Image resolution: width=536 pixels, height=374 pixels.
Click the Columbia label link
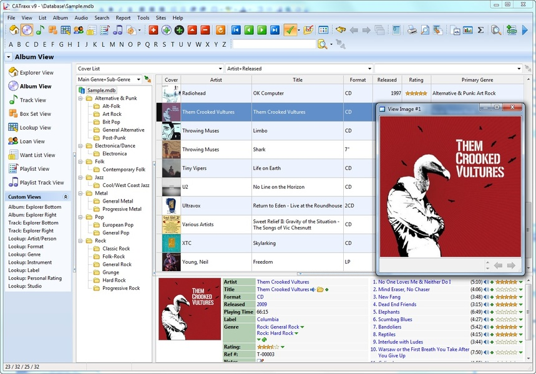click(267, 319)
